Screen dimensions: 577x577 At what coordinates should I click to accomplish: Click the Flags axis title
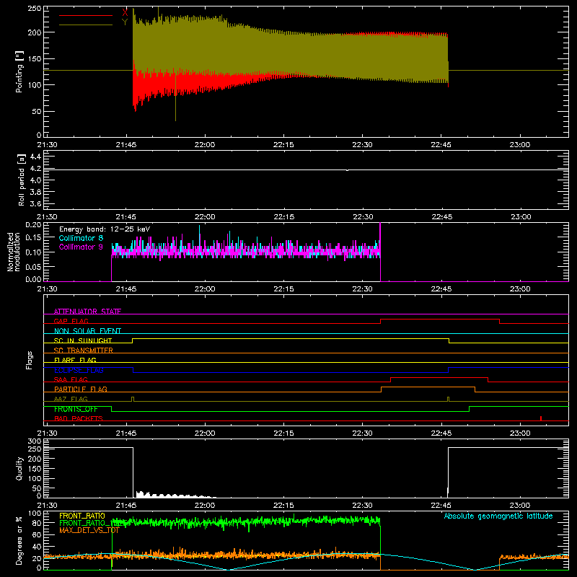[30, 360]
